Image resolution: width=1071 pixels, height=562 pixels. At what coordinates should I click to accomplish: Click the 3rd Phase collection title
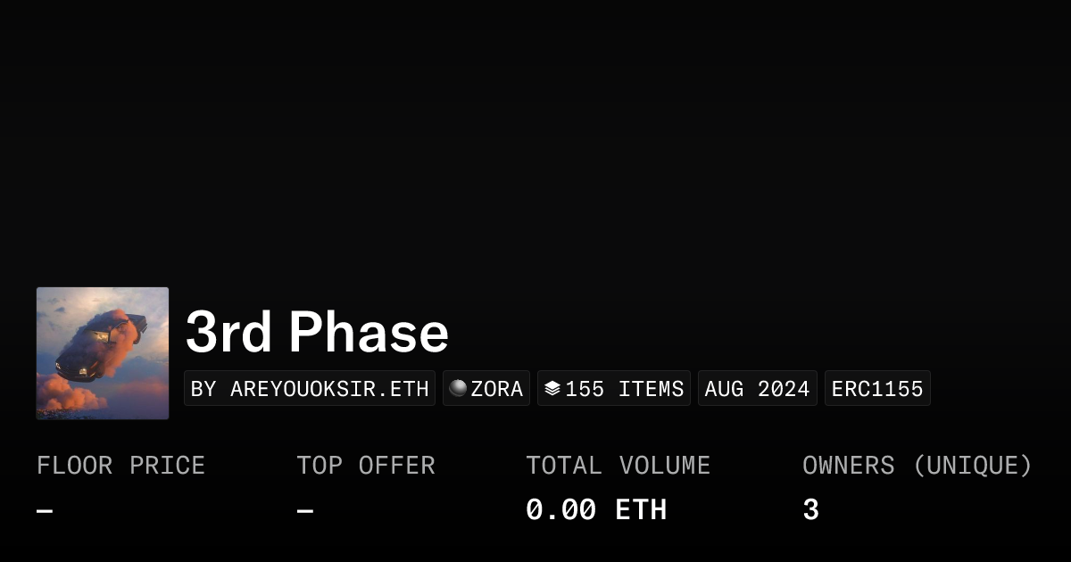(317, 332)
